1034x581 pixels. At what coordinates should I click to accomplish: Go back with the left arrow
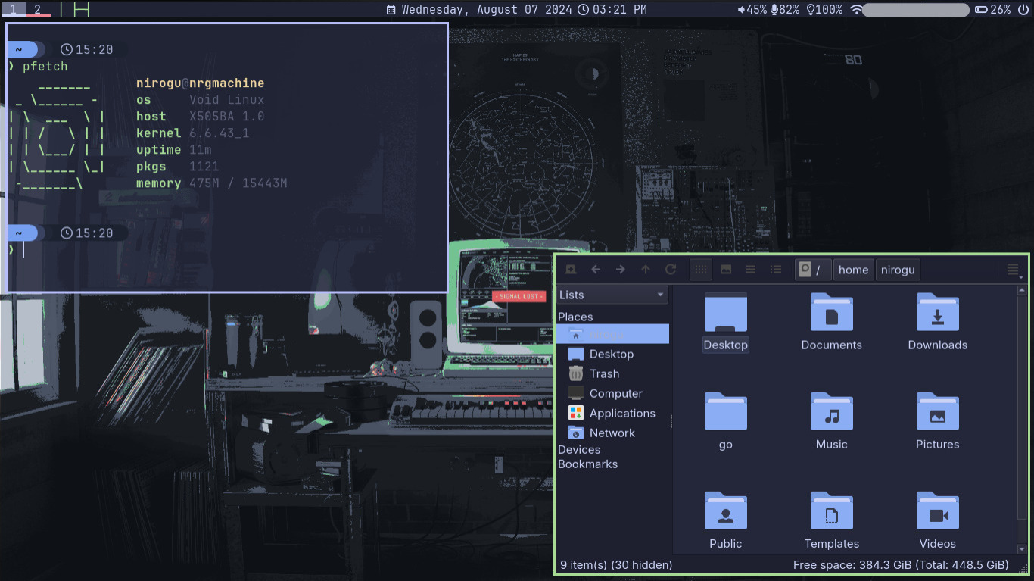596,270
